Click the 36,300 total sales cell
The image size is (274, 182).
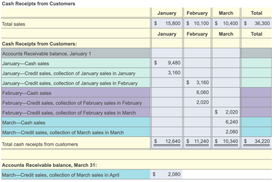point(256,23)
